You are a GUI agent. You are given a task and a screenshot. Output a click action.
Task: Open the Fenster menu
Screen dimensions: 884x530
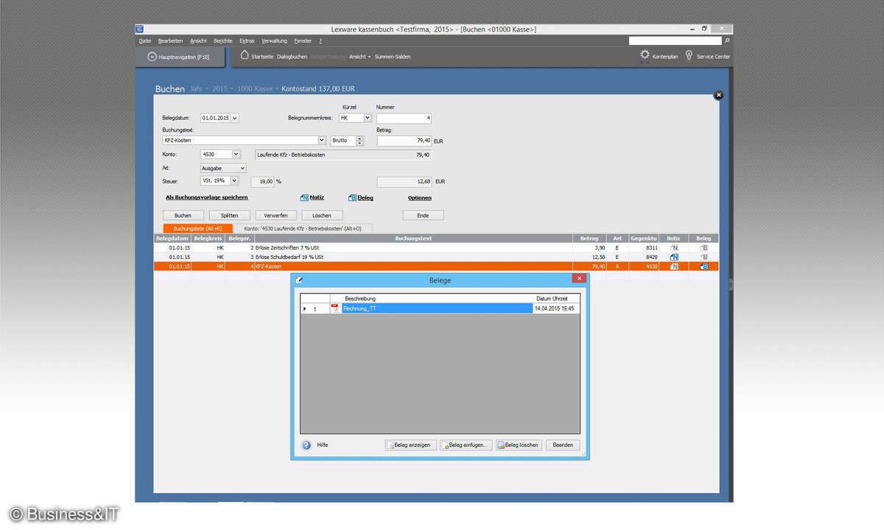point(303,41)
